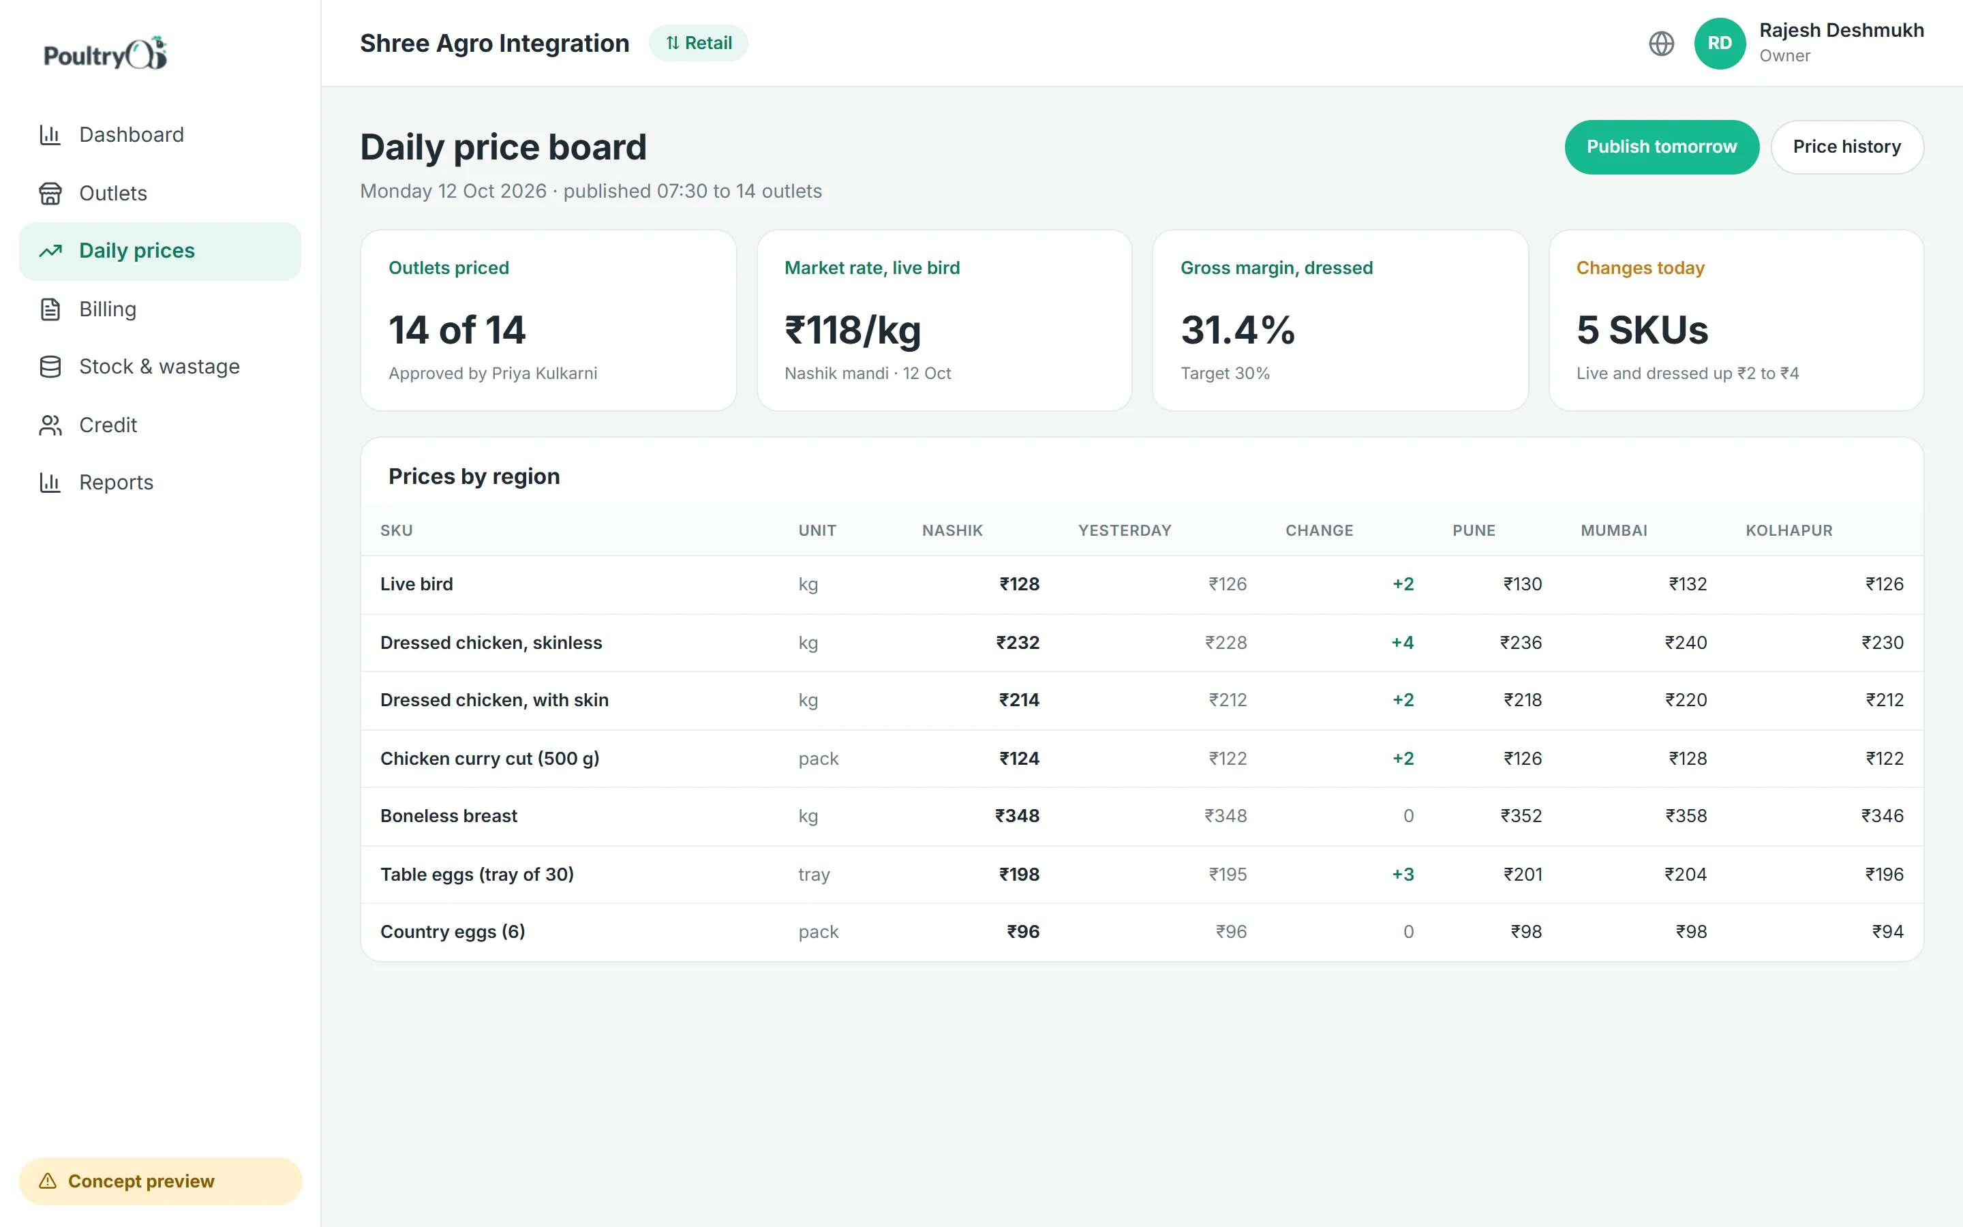Click Country eggs Kolhapur price ₹94

[1887, 933]
